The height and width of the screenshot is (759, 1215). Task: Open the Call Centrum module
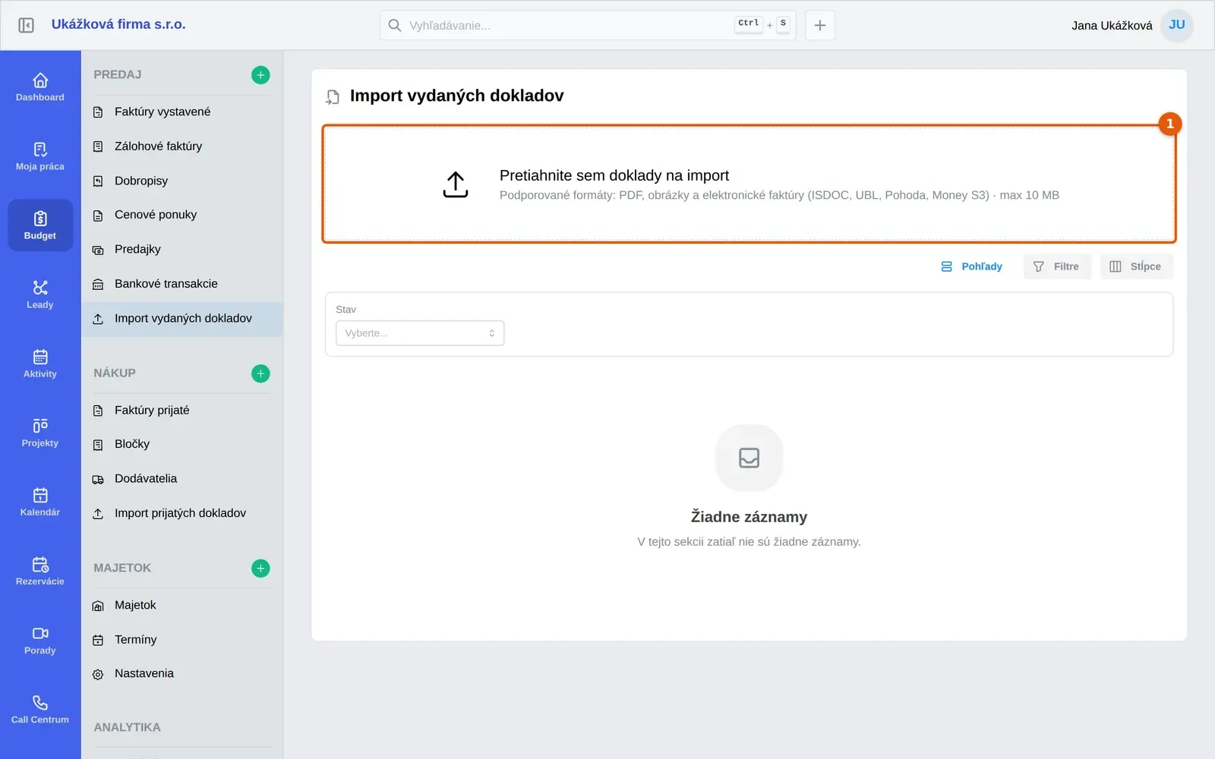tap(40, 710)
